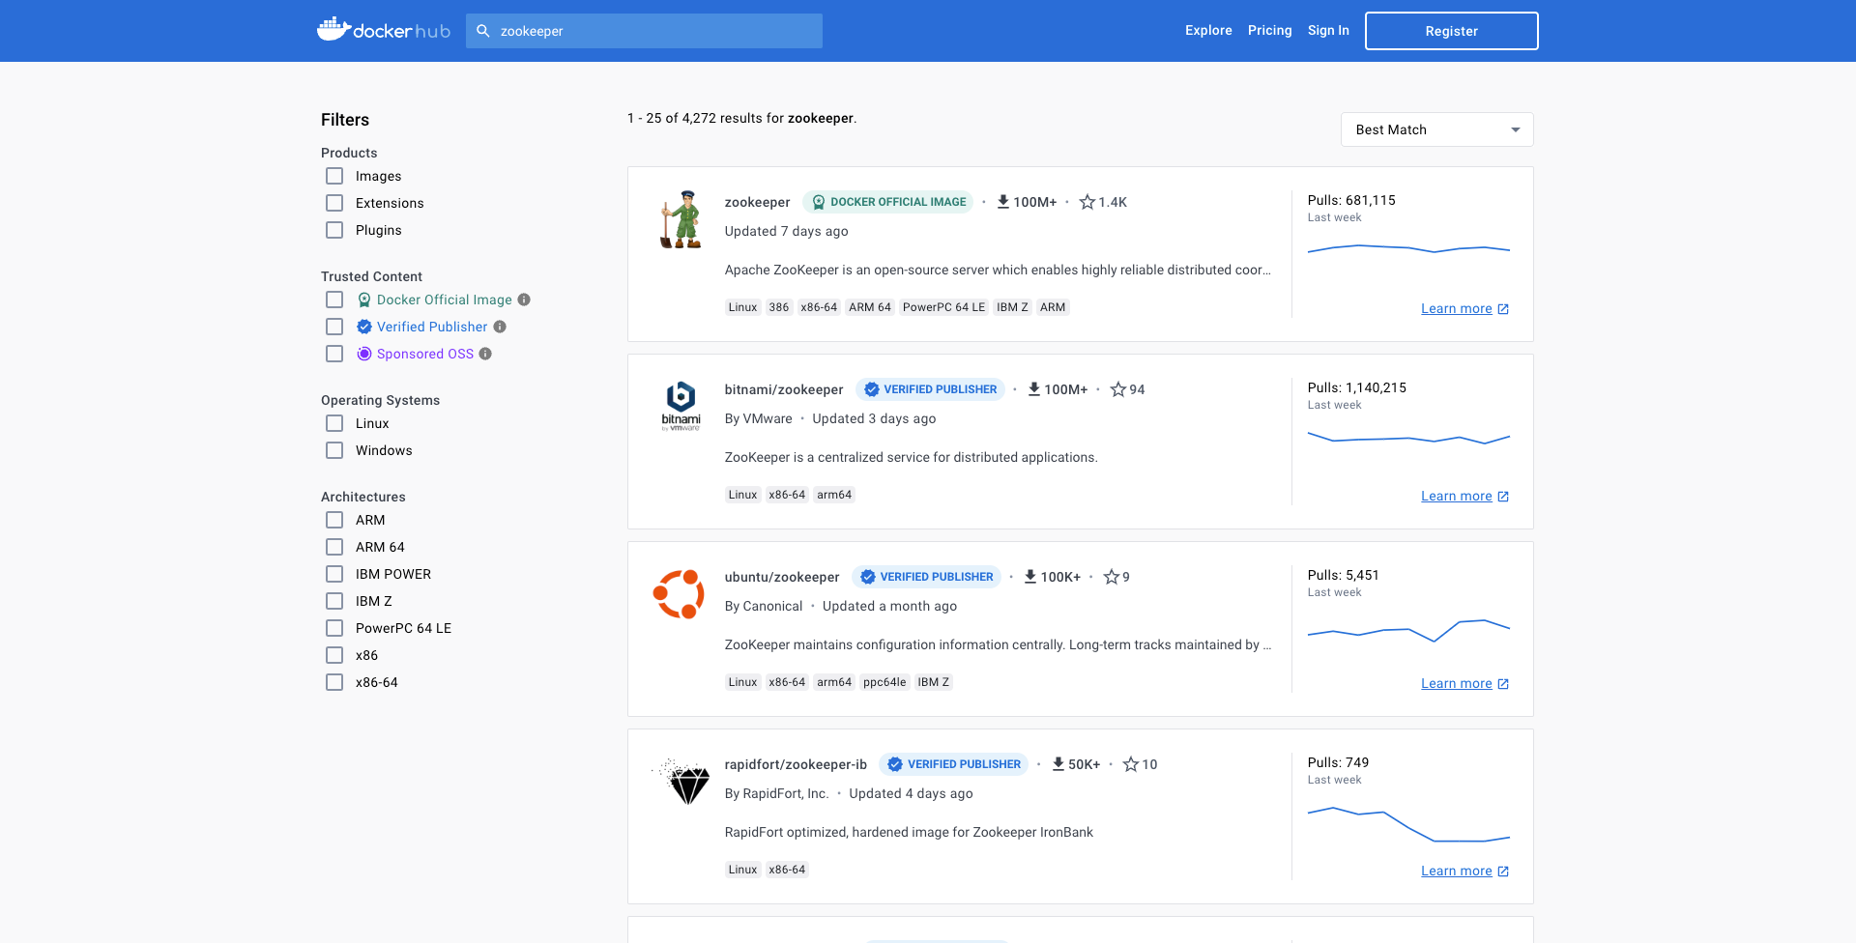Image resolution: width=1856 pixels, height=943 pixels.
Task: Click the Verified Publisher badge on rapidfort/zookeeper-ib
Action: 954,764
